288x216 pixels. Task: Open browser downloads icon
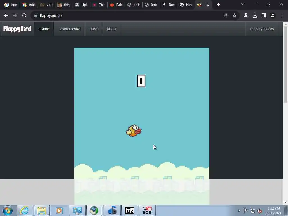pos(255,16)
